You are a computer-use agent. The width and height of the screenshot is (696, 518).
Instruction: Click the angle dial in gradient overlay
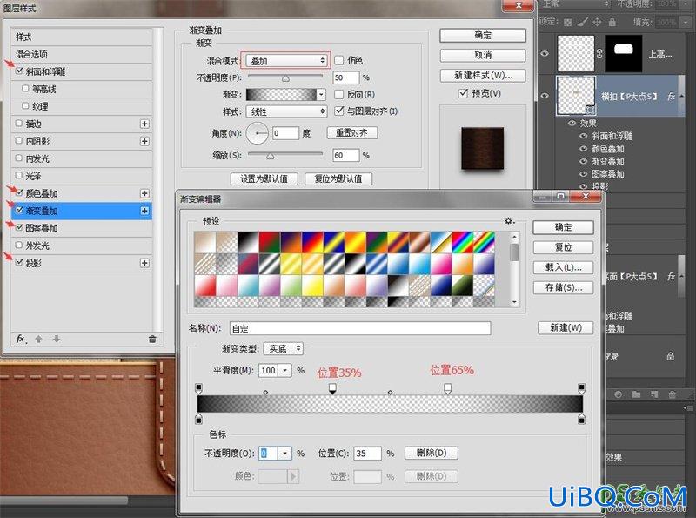click(x=258, y=133)
